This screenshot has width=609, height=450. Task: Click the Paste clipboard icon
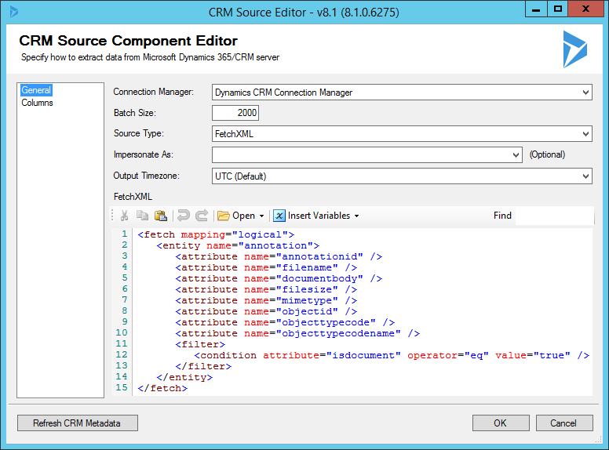tap(160, 216)
